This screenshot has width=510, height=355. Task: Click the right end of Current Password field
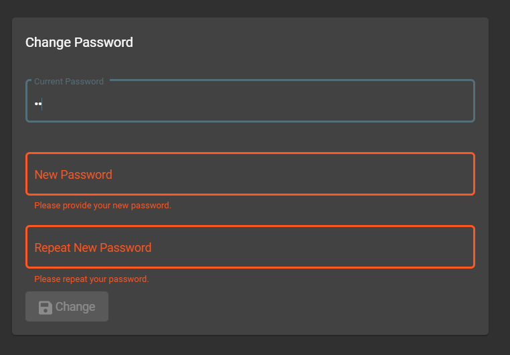(462, 104)
